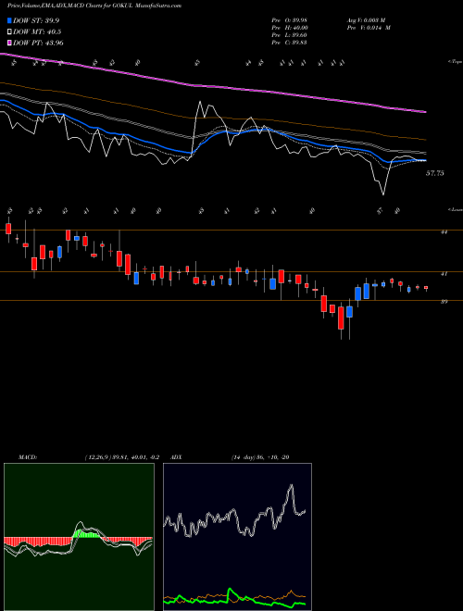Click the Avg V: 0.003 M text

(x=368, y=20)
